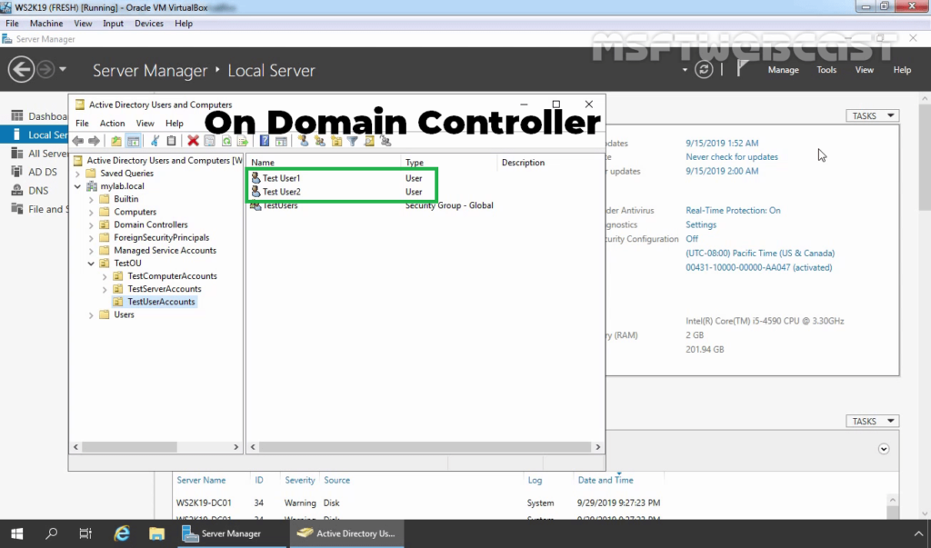Open the ADUC View menu
The width and height of the screenshot is (931, 548).
[x=145, y=124]
